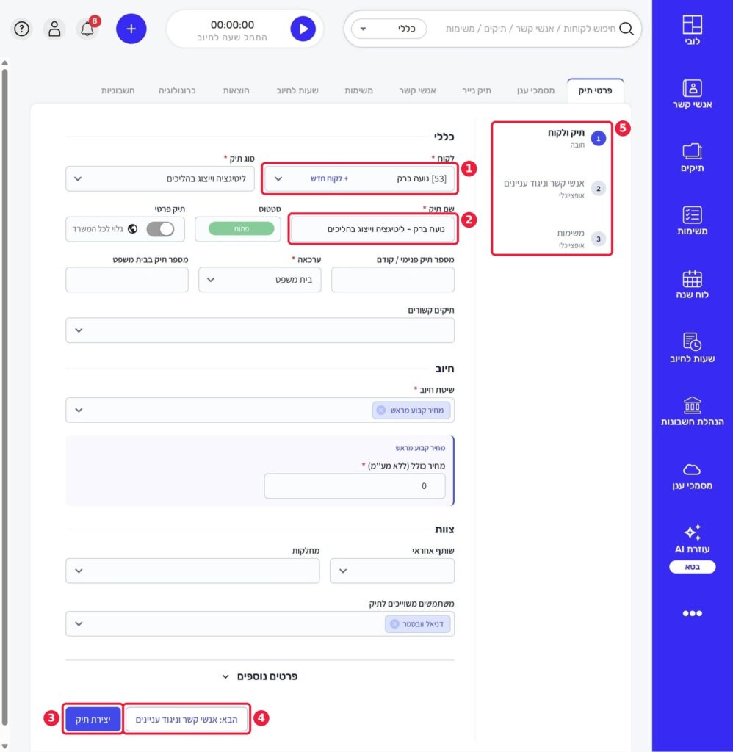
Task: Click הבא: אנשי קשר וניגוד עניינים button
Action: 186,719
